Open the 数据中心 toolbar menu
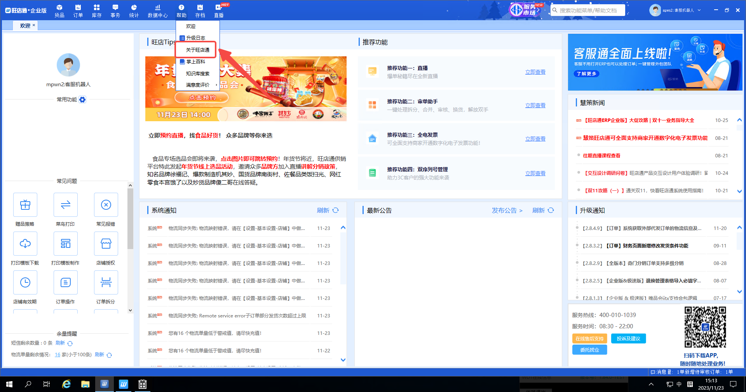 (x=157, y=11)
